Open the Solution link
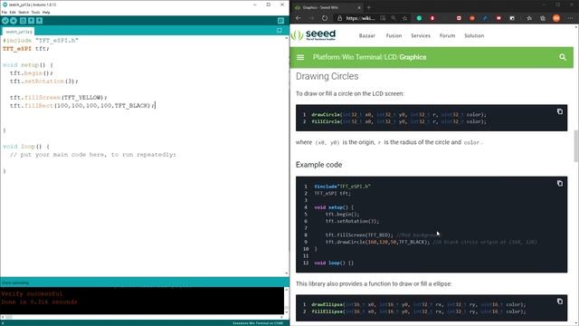The height and width of the screenshot is (326, 579). click(474, 36)
